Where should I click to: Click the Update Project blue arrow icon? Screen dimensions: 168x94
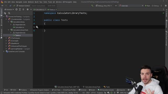point(10,6)
